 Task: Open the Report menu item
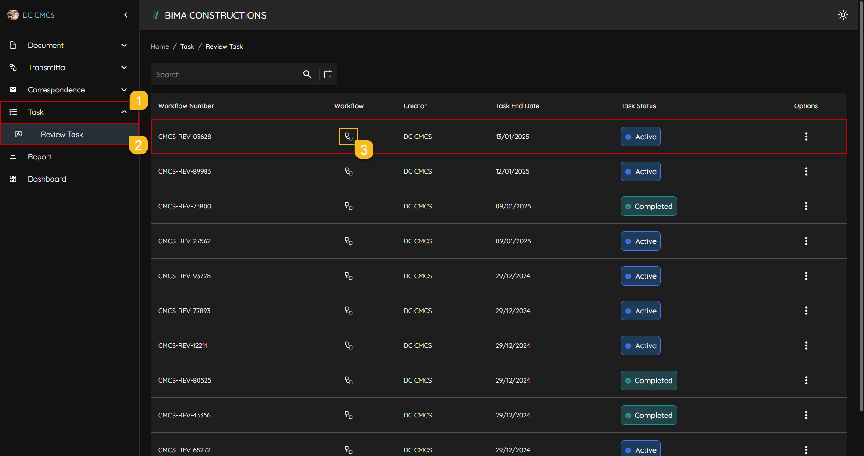coord(40,156)
